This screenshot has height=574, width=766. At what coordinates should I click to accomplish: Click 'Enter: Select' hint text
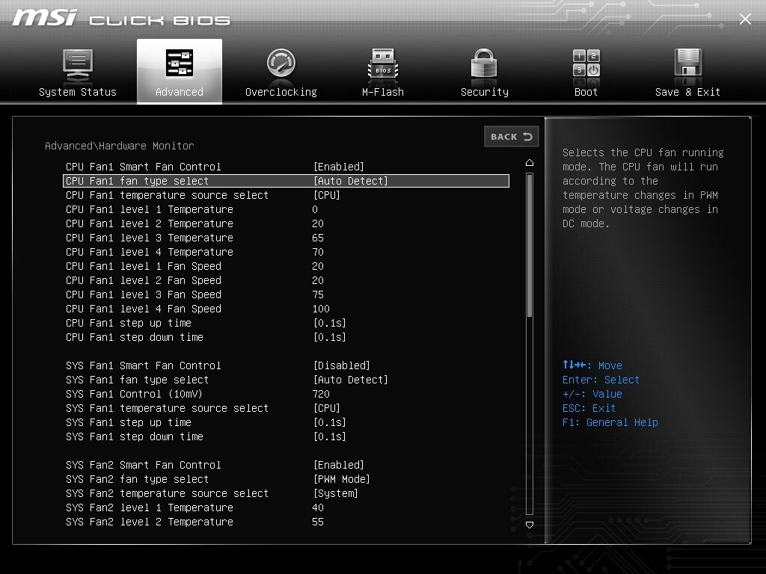point(601,380)
